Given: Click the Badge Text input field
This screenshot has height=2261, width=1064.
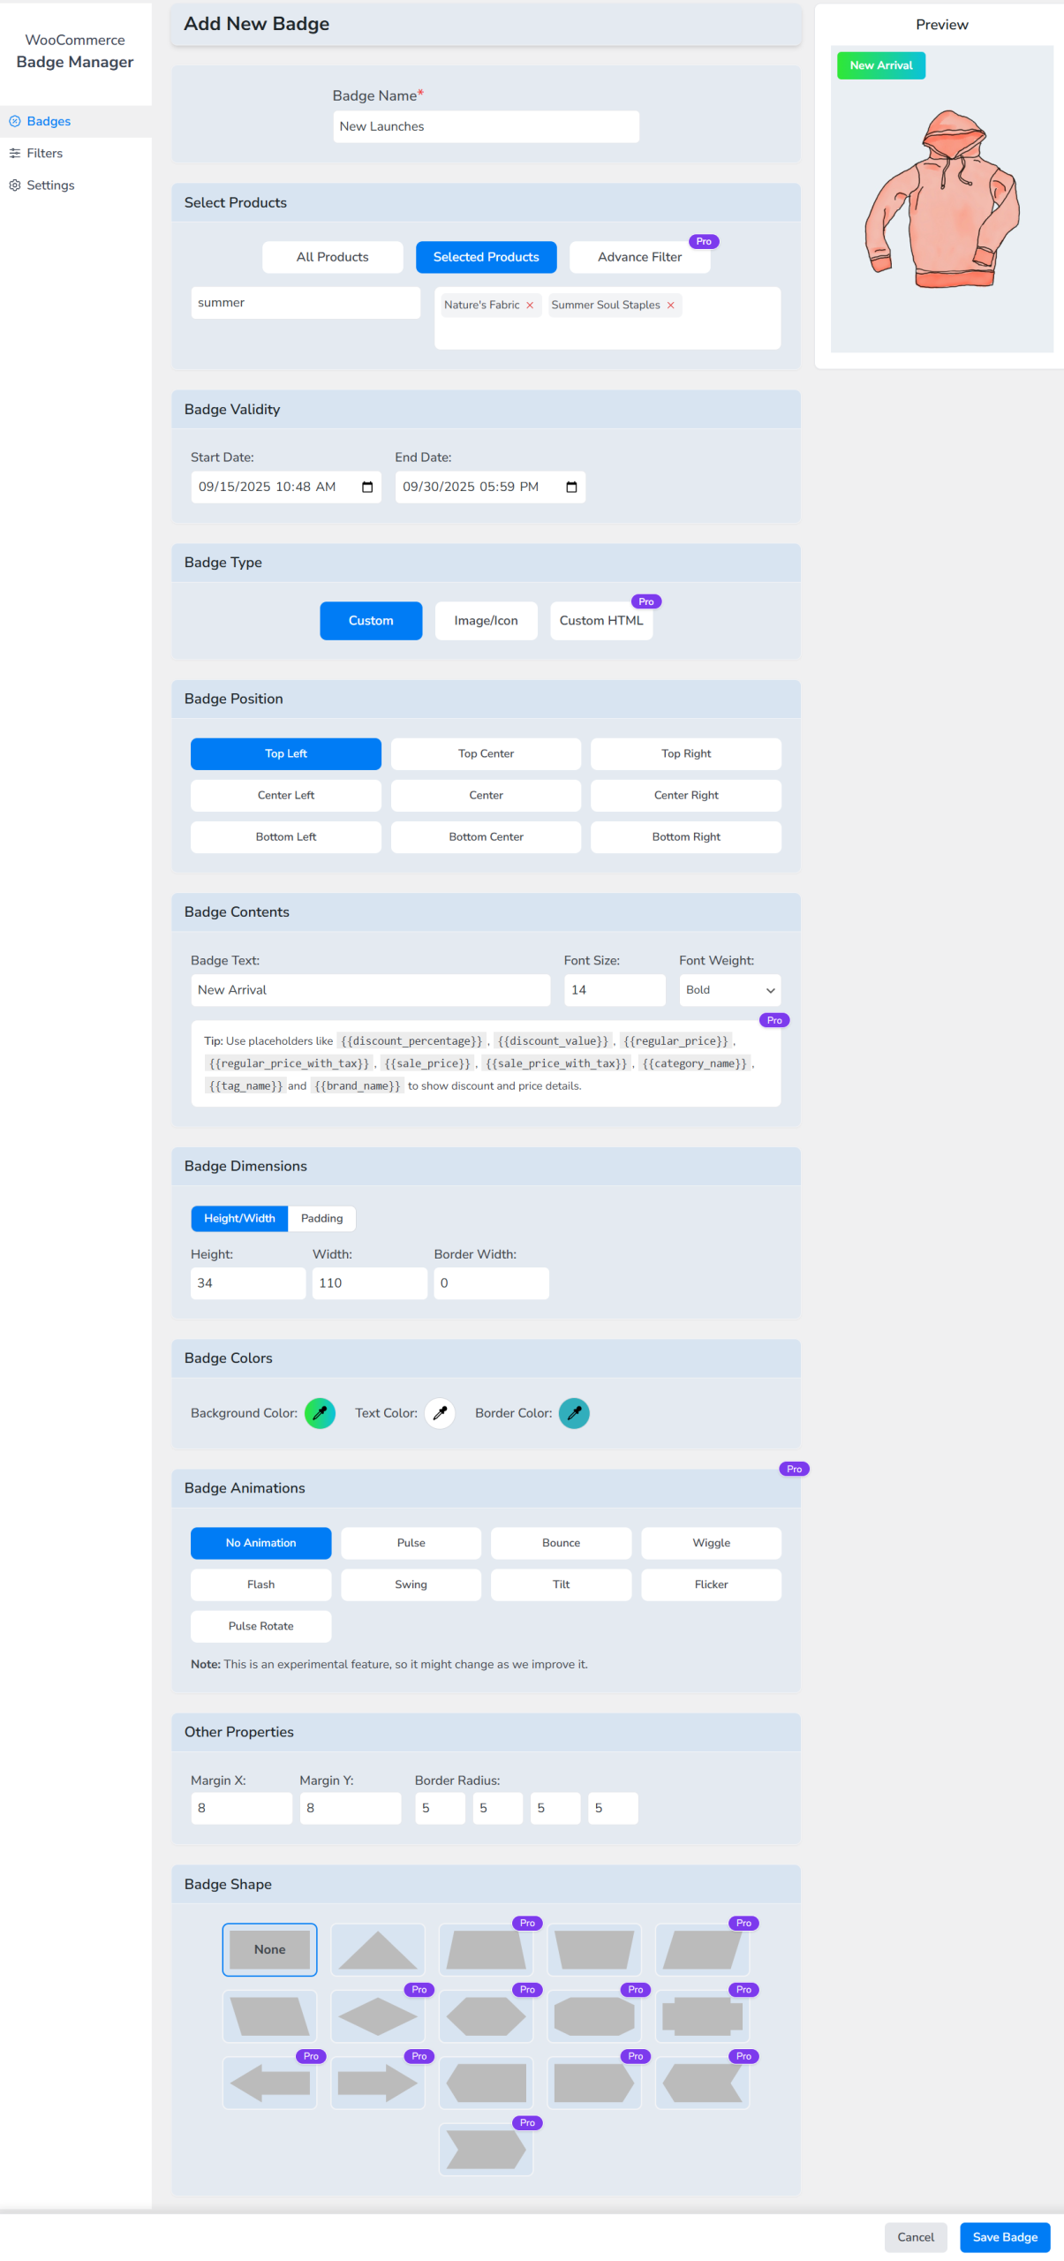Looking at the screenshot, I should click(370, 989).
